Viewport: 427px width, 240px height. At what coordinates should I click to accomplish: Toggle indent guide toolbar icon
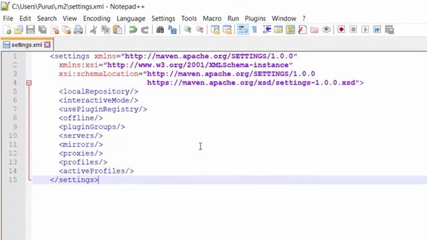click(x=267, y=29)
